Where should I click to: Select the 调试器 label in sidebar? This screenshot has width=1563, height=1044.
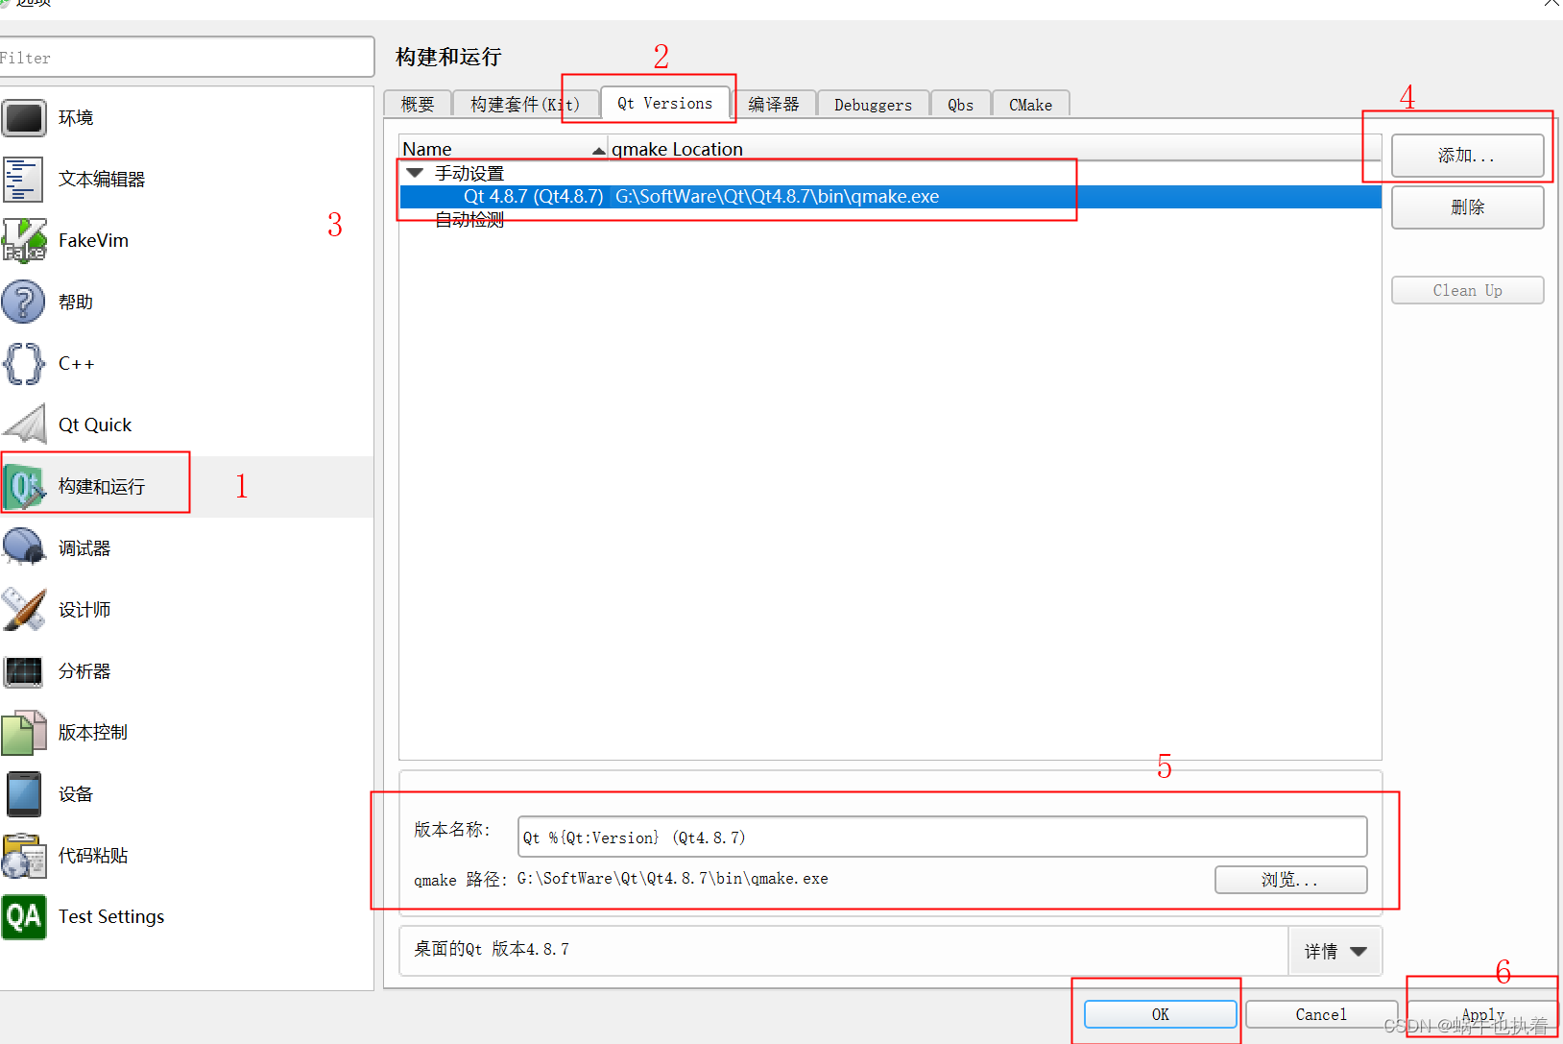click(84, 548)
